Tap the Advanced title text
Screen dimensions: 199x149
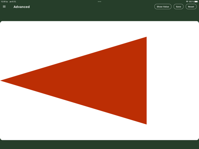click(x=22, y=7)
